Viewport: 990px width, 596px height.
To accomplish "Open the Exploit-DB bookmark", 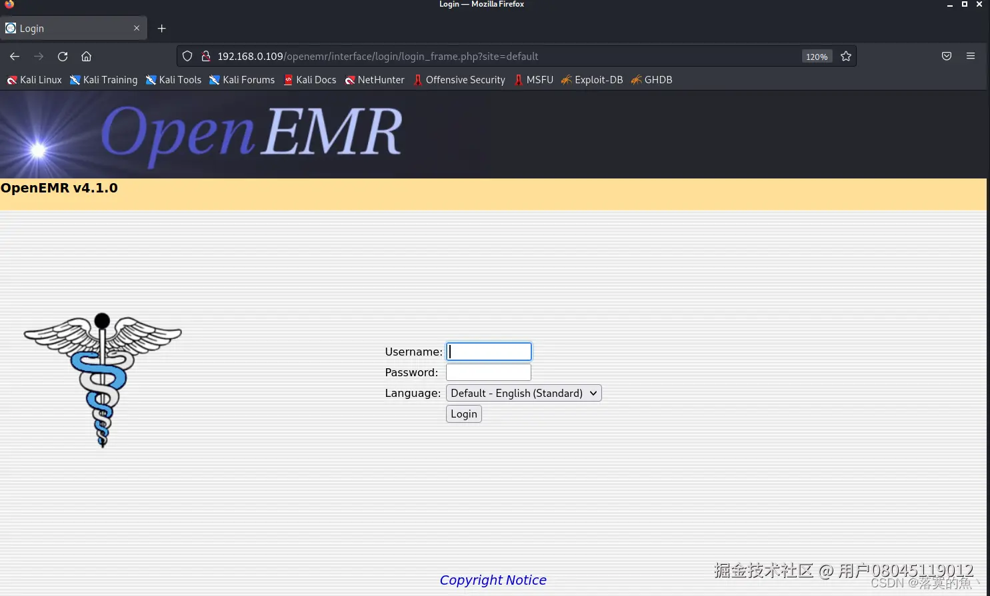I will coord(592,79).
